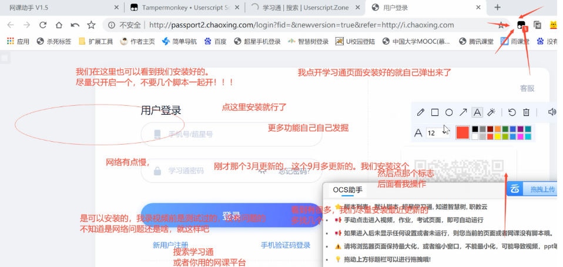Screen dimensions: 563x267
Task: Mute sound with the speaker icon
Action: pyautogui.click(x=551, y=112)
